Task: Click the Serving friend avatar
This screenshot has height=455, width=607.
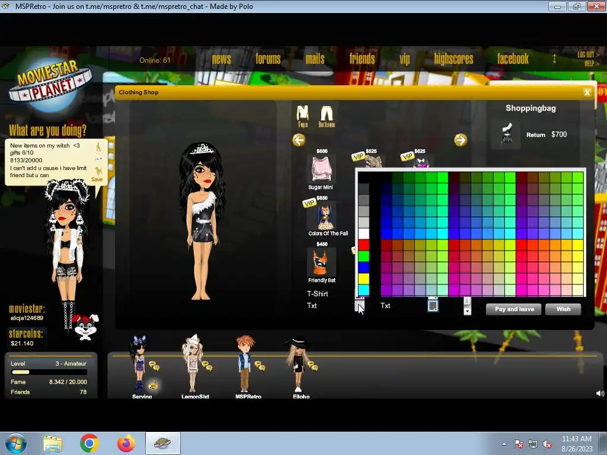Action: point(139,363)
